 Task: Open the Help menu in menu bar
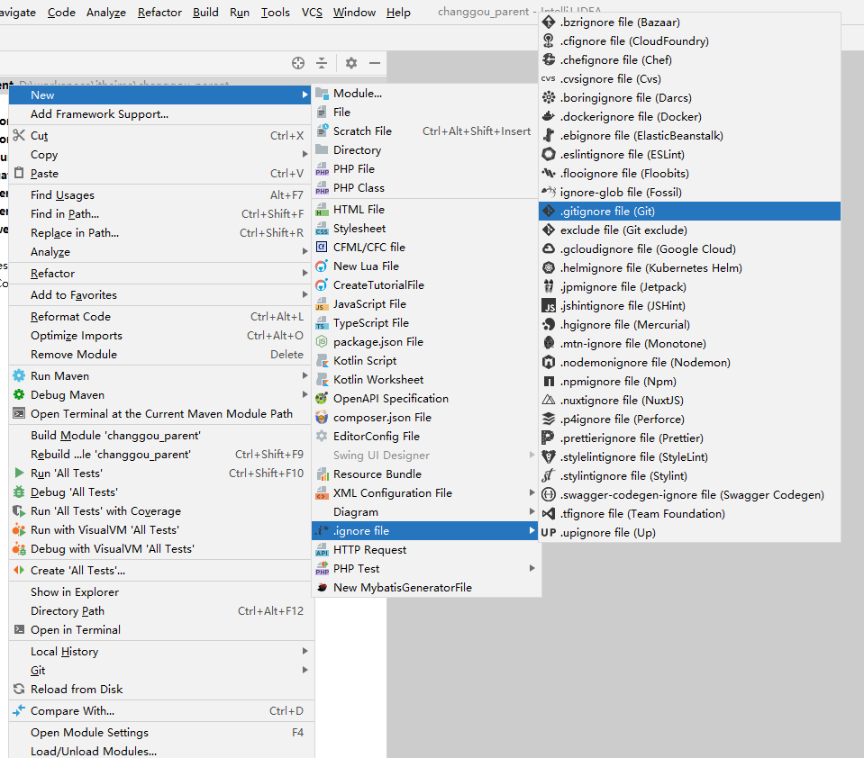[x=398, y=12]
